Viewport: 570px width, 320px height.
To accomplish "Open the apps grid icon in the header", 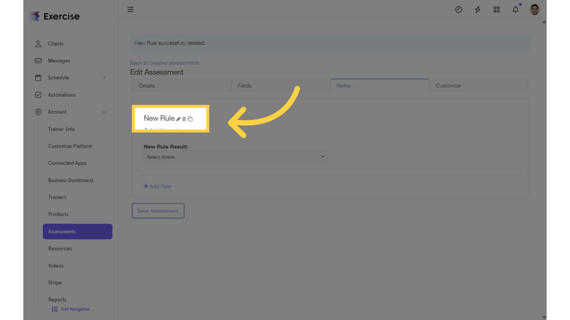I will 497,9.
